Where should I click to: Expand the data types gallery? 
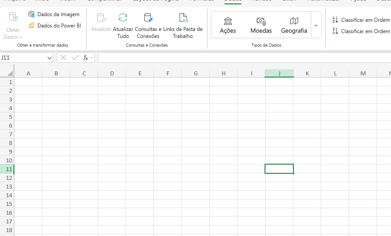[x=316, y=25]
